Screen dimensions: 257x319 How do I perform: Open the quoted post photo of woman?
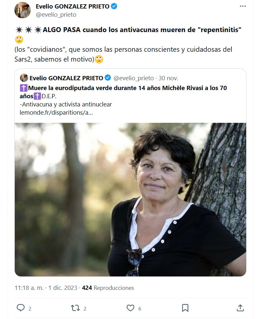click(130, 199)
